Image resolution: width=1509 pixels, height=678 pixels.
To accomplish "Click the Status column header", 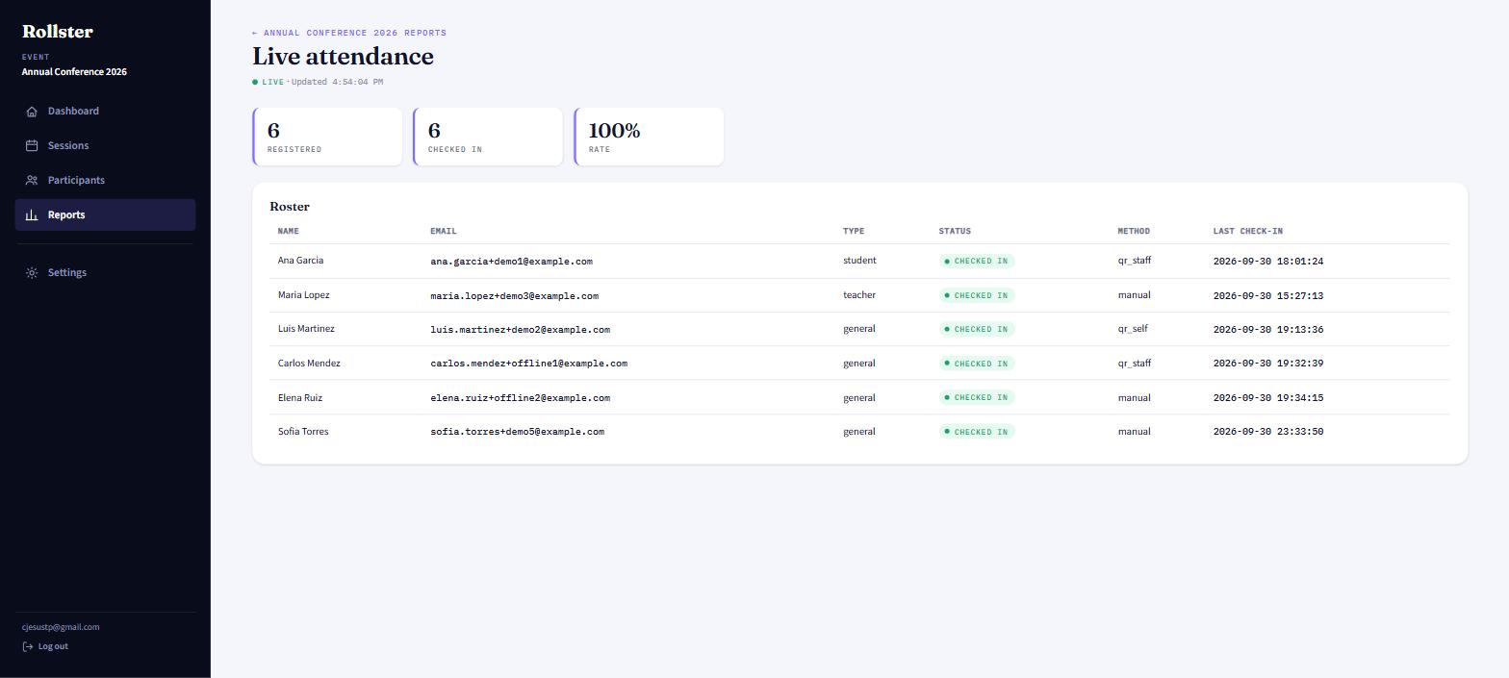I will 955,231.
